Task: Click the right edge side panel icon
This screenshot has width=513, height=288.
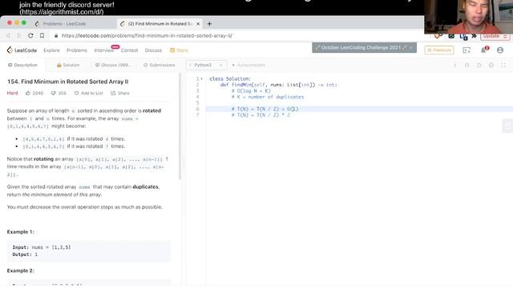Action: pos(507,126)
